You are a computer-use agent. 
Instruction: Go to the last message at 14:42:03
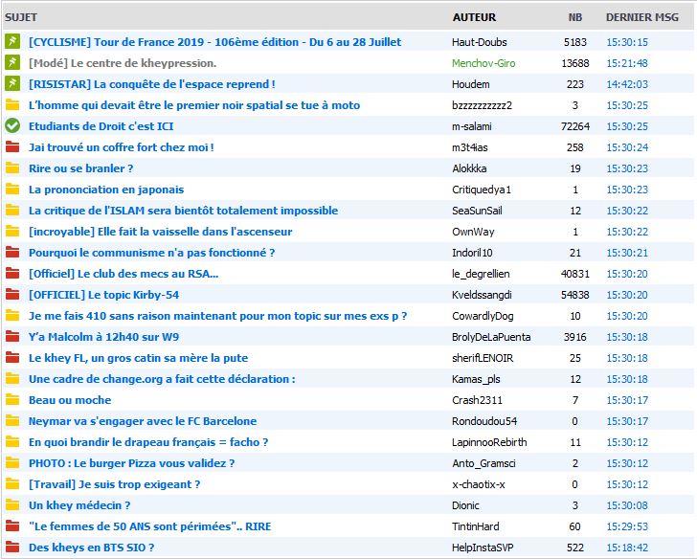[627, 84]
